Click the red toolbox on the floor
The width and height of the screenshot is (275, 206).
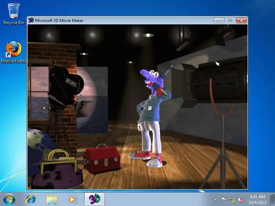coord(102,159)
